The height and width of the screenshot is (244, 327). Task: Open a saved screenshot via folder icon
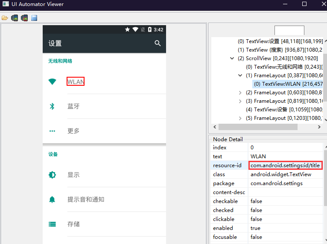(5, 18)
